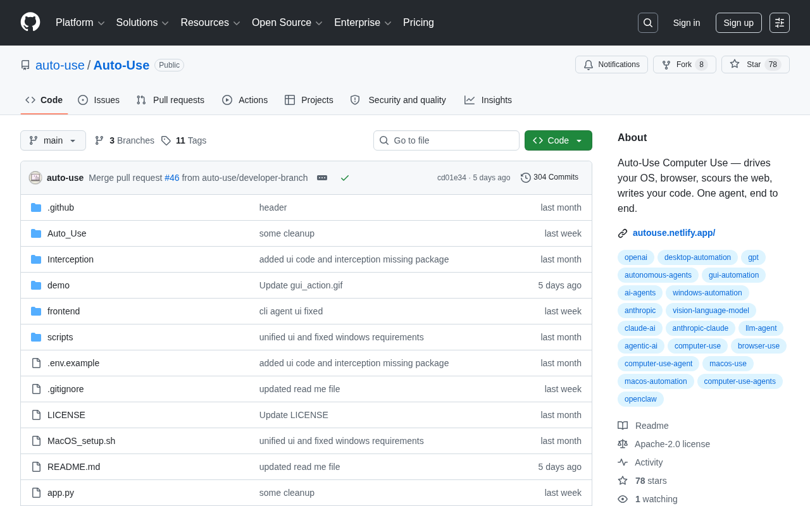Click the Sign in link

[x=687, y=23]
